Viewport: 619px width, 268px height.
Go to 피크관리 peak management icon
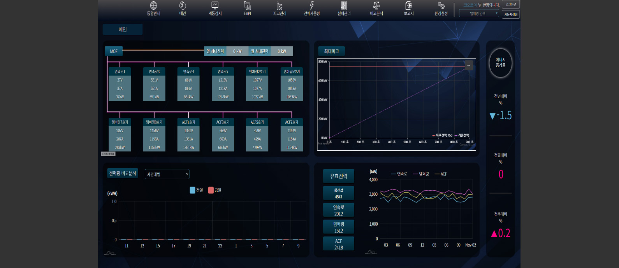coord(280,6)
